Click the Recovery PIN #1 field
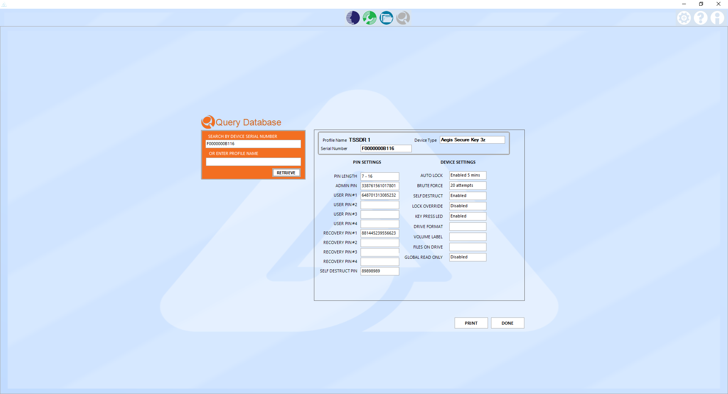Screen dimensions: 728x394 380,233
